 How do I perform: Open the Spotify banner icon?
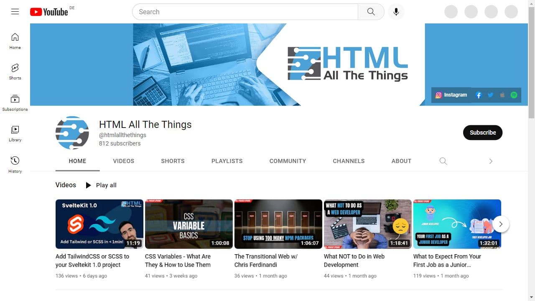[514, 95]
